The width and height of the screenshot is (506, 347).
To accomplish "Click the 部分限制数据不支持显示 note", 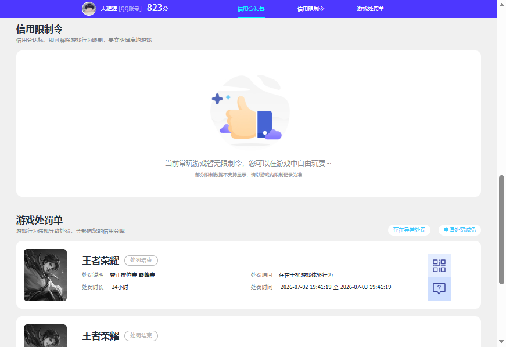I will tap(249, 175).
